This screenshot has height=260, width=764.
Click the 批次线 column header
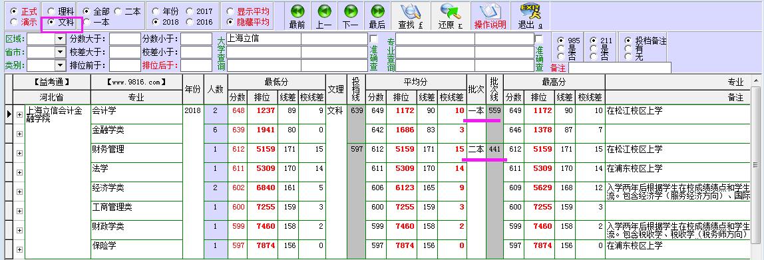pos(494,89)
